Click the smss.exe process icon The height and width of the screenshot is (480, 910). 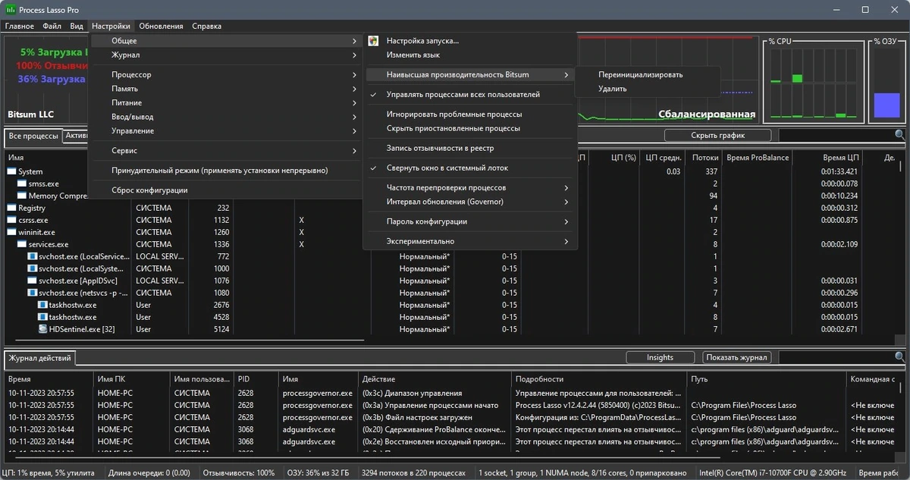pyautogui.click(x=23, y=184)
